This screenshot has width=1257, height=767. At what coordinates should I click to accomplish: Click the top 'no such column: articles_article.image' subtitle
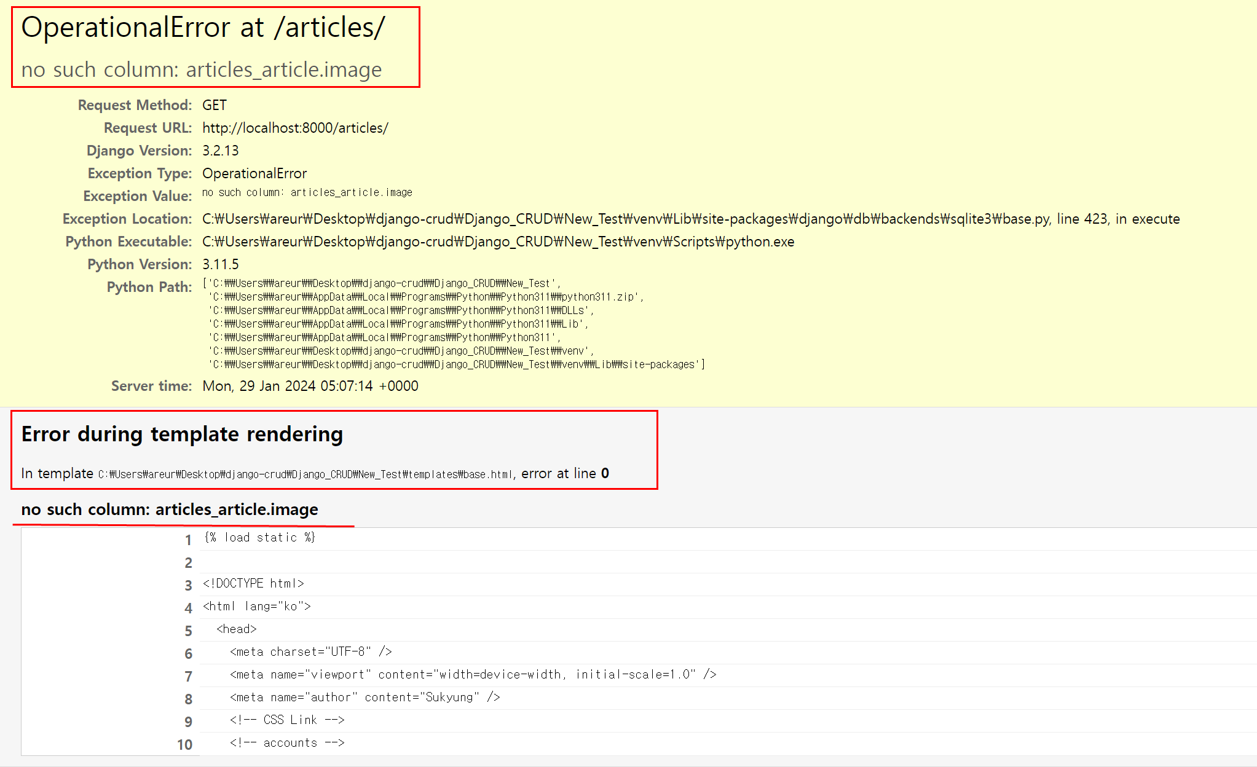click(201, 69)
